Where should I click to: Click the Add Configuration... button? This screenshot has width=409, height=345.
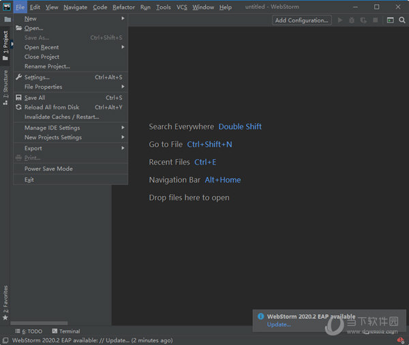(302, 20)
